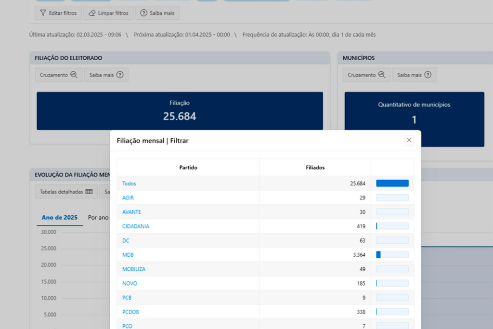Viewport: 493px width, 329px height.
Task: Click the Quantitativo de municípios card
Action: [414, 119]
